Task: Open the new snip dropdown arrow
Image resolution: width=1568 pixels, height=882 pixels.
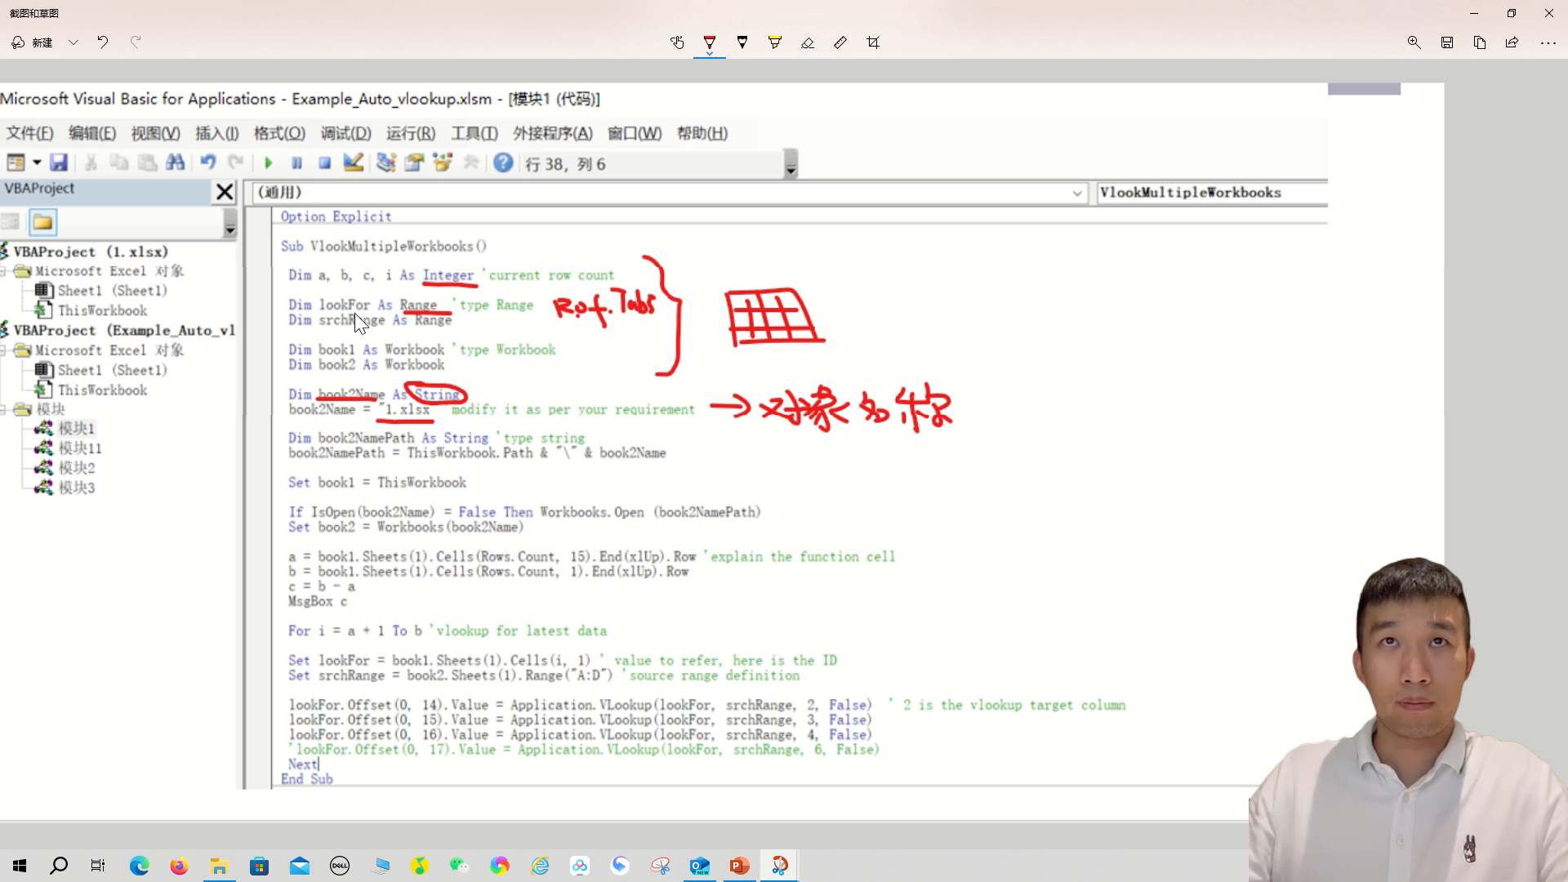Action: 73,42
